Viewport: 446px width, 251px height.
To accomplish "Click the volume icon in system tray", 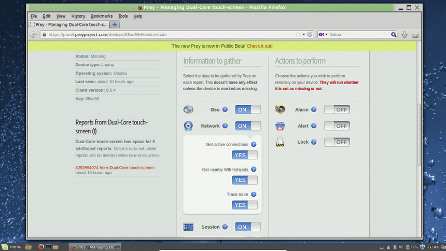I will coord(401,247).
